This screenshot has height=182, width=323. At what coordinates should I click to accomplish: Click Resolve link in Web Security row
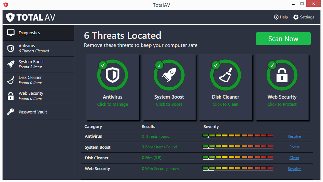294,169
